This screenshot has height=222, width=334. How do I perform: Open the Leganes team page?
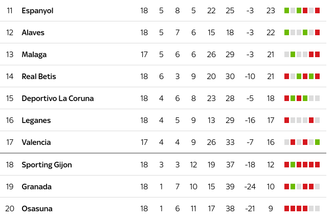[36, 120]
